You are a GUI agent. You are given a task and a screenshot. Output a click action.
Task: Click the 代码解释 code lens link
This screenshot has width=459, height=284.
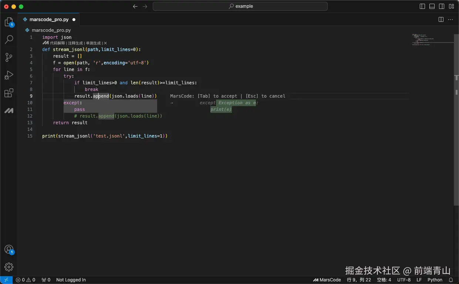pos(57,43)
